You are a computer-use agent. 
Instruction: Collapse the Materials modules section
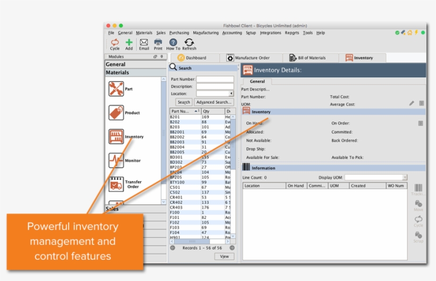136,72
